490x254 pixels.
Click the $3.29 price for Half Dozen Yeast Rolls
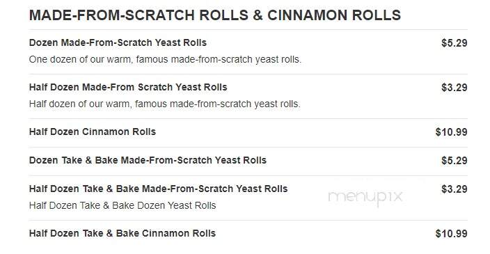click(455, 88)
